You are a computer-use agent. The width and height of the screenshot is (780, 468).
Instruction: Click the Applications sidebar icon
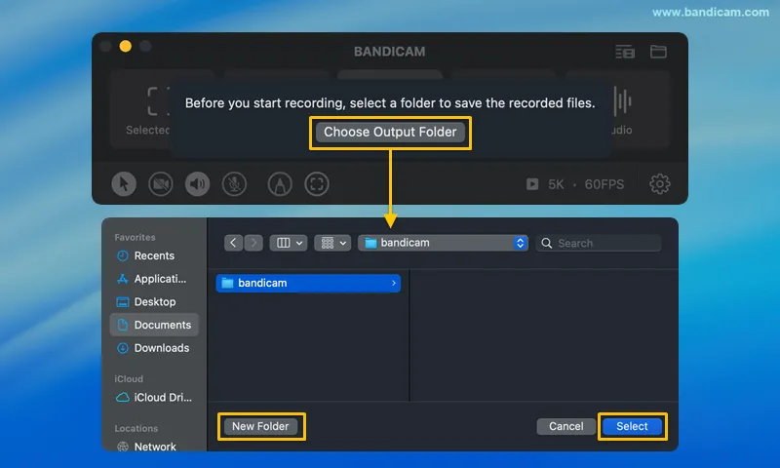click(x=123, y=279)
